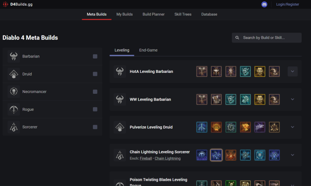Click fourth teal skill icon in WW Barbarian row
The height and width of the screenshot is (186, 311).
tap(245, 99)
